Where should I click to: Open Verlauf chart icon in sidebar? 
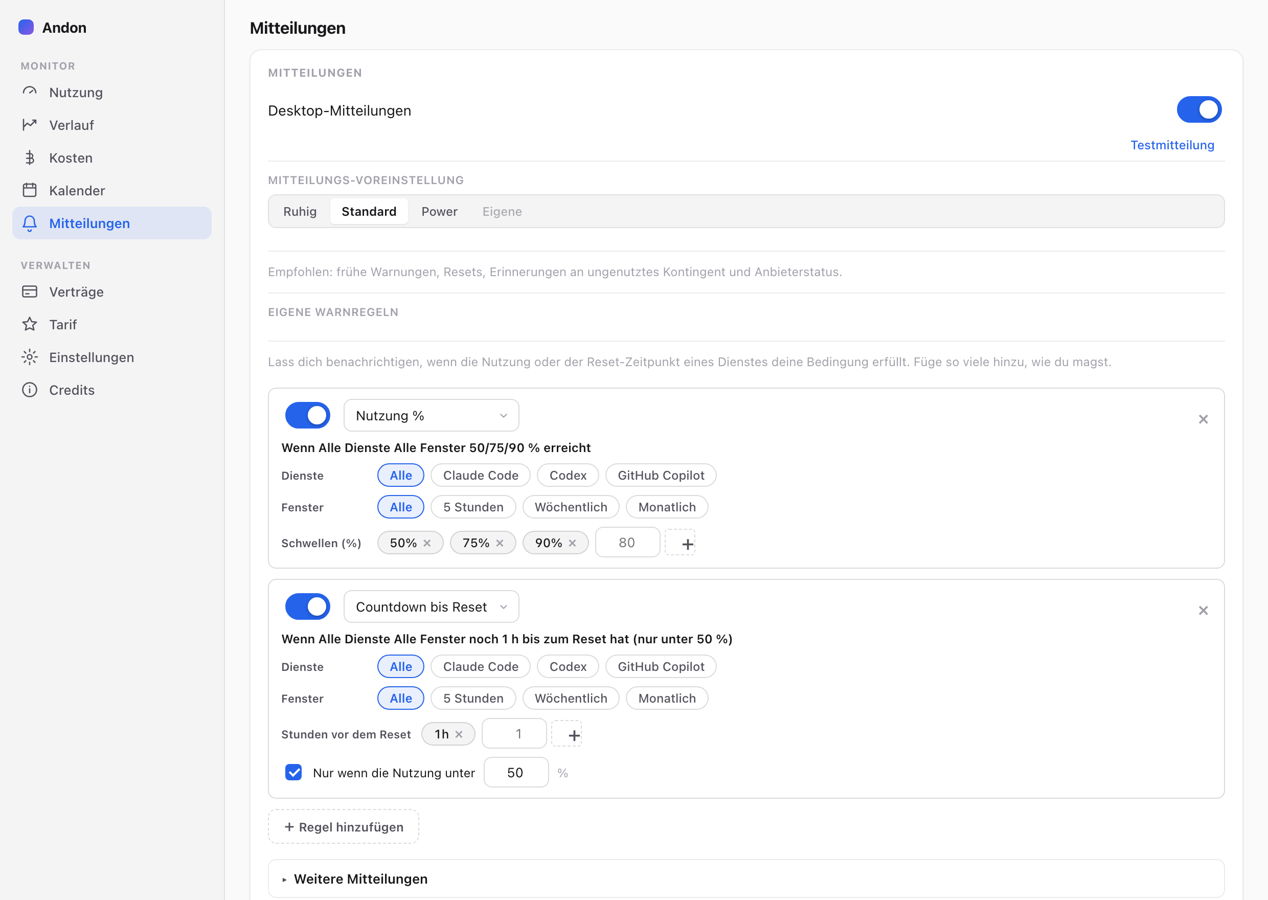click(x=29, y=125)
